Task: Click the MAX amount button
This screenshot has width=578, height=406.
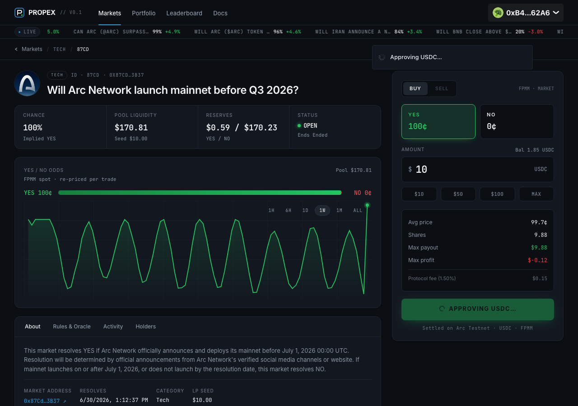Action: [536, 194]
